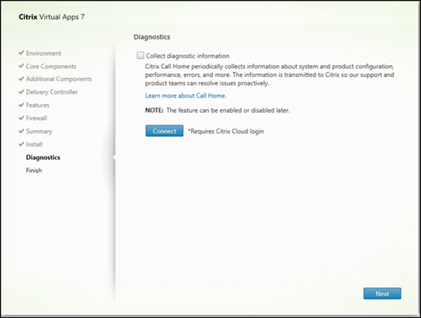Click the checkmark next to Core Components
Screen dimensions: 421x318
(x=20, y=66)
